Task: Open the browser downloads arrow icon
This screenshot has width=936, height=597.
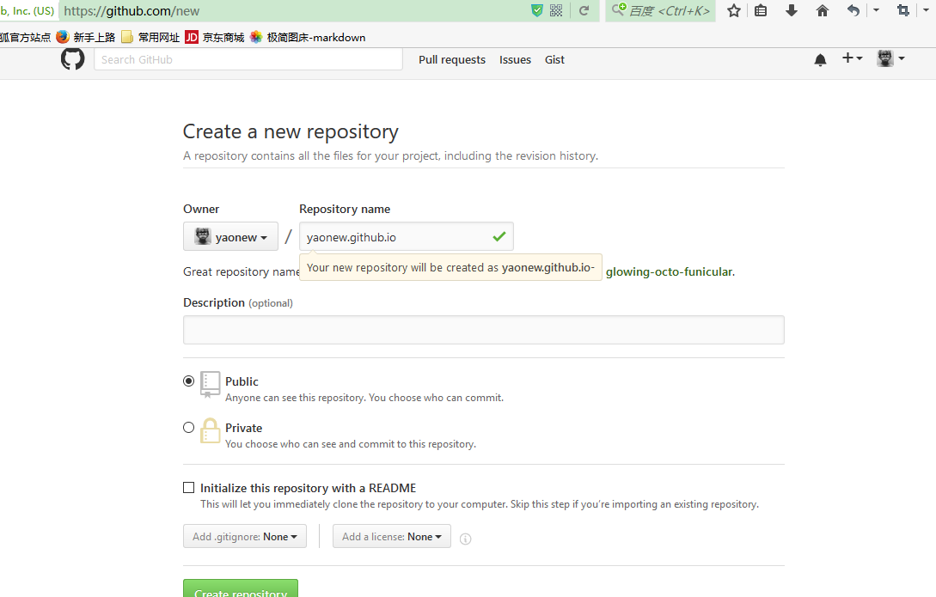Action: (x=792, y=10)
